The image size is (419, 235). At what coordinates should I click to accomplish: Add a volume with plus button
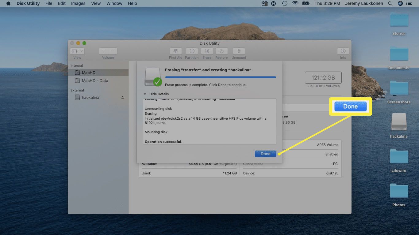pyautogui.click(x=104, y=51)
